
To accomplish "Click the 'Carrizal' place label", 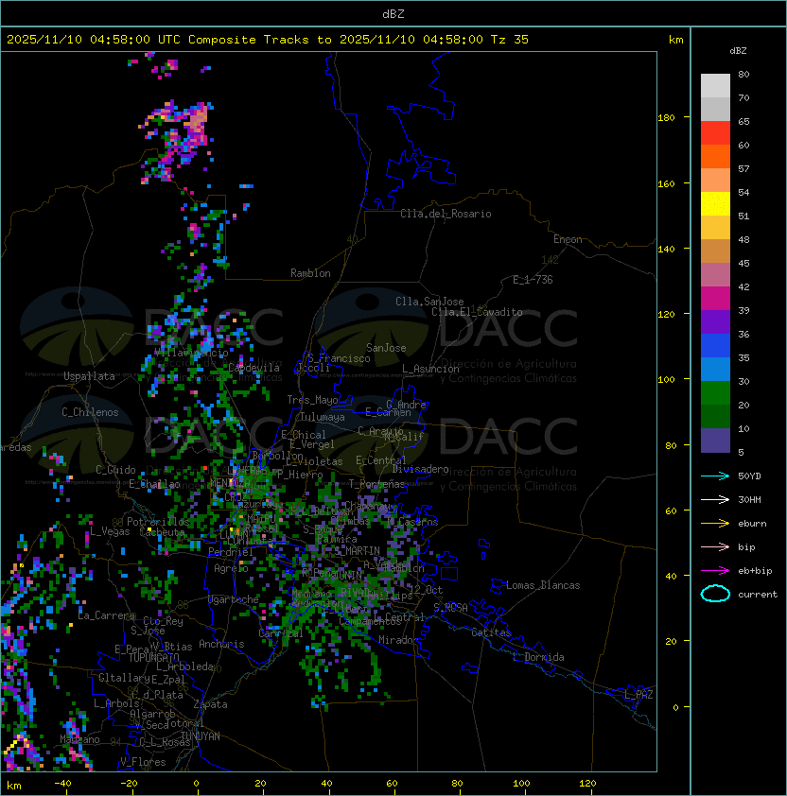I will click(281, 633).
